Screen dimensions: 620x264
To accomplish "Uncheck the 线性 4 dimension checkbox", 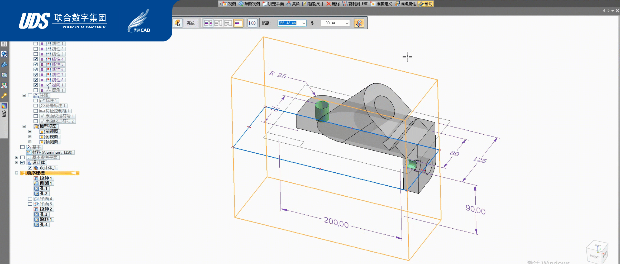I will pos(36,59).
